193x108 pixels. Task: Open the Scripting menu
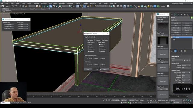pyautogui.click(x=78, y=3)
